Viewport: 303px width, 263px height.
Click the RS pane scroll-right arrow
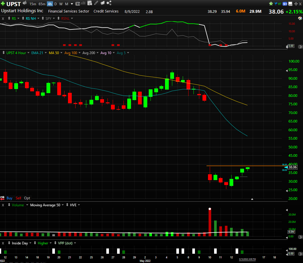[300, 47]
